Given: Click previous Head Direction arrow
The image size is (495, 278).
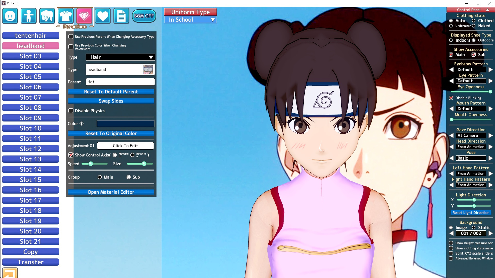Looking at the screenshot, I should [x=451, y=147].
